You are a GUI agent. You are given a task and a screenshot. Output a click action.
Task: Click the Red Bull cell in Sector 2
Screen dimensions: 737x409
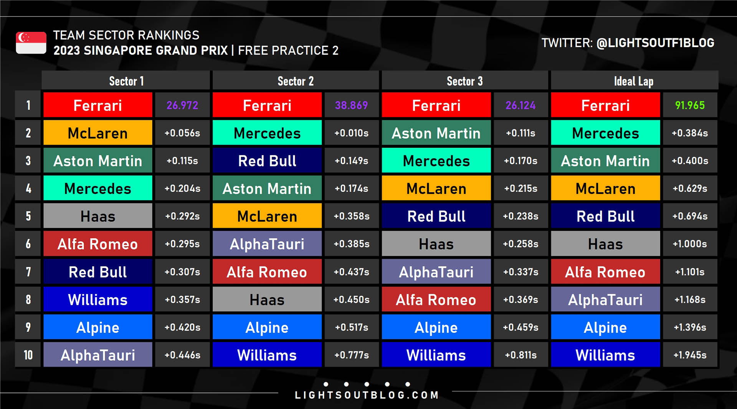pyautogui.click(x=267, y=161)
